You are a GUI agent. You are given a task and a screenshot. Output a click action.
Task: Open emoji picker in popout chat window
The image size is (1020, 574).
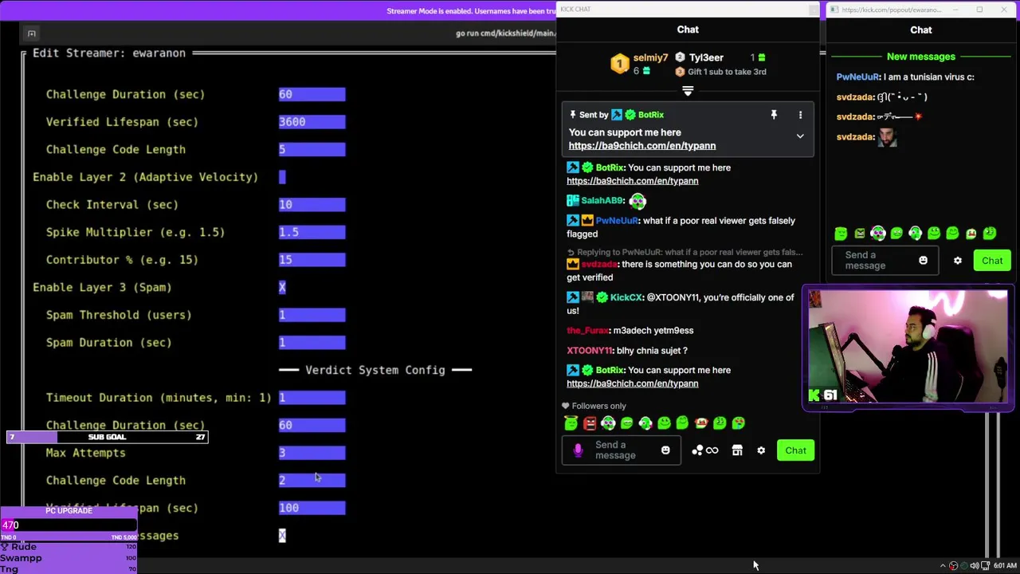click(x=923, y=261)
